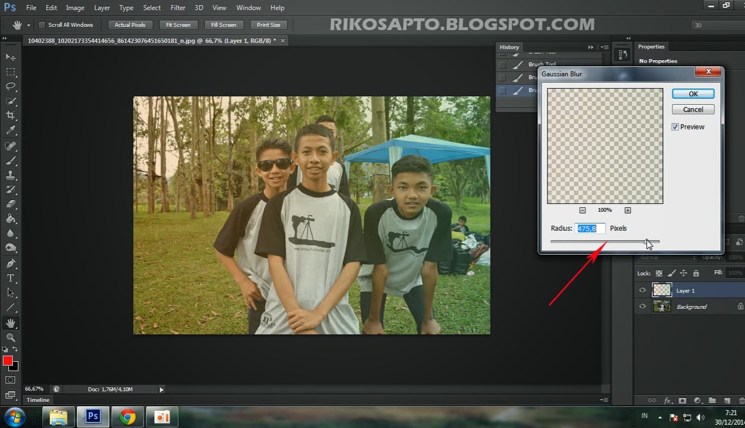Swap foreground and background colors

click(15, 349)
